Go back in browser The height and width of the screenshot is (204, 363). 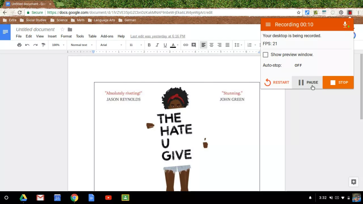pos(5,12)
